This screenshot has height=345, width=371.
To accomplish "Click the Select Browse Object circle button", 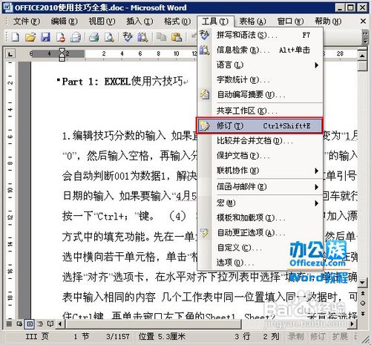I will point(363,303).
